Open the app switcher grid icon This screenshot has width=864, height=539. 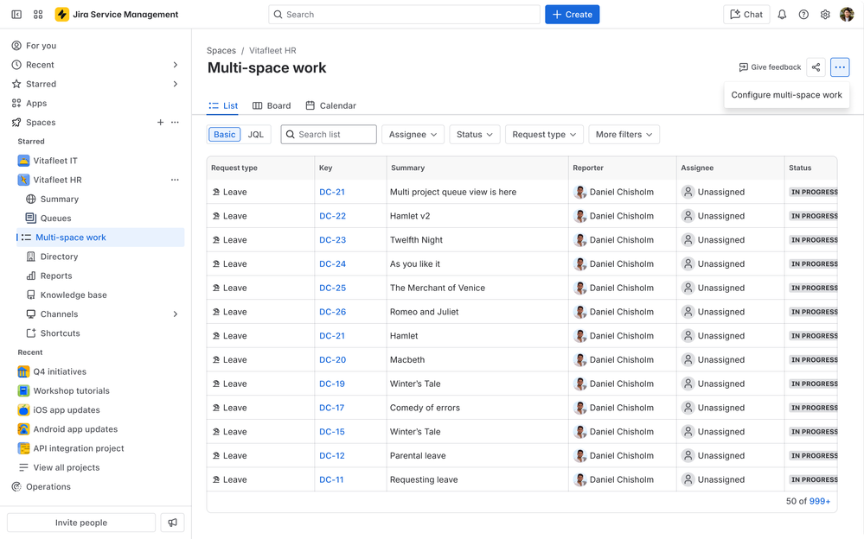[38, 15]
